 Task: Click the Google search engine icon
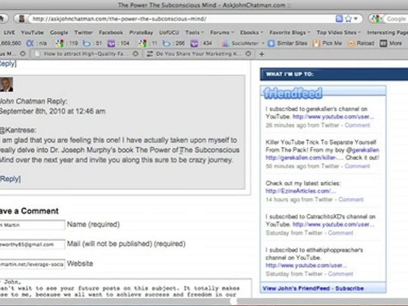pos(376,19)
